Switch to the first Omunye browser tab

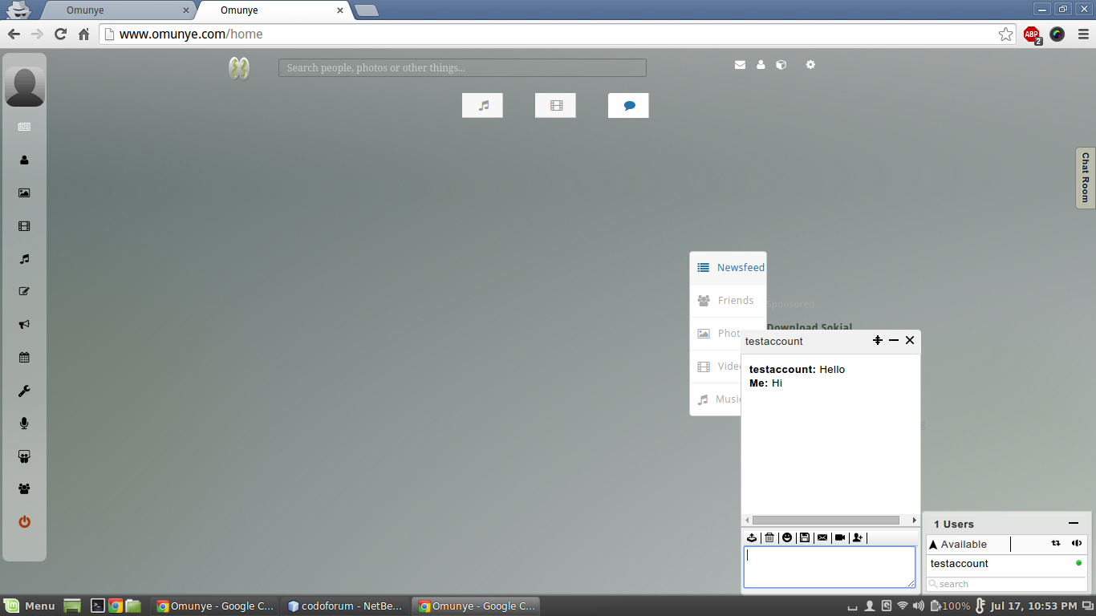click(x=117, y=10)
